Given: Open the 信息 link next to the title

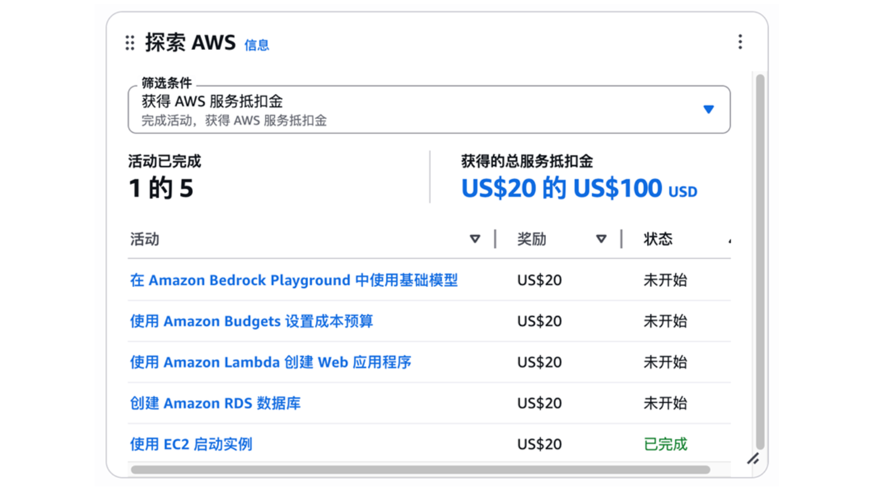Looking at the screenshot, I should point(257,45).
